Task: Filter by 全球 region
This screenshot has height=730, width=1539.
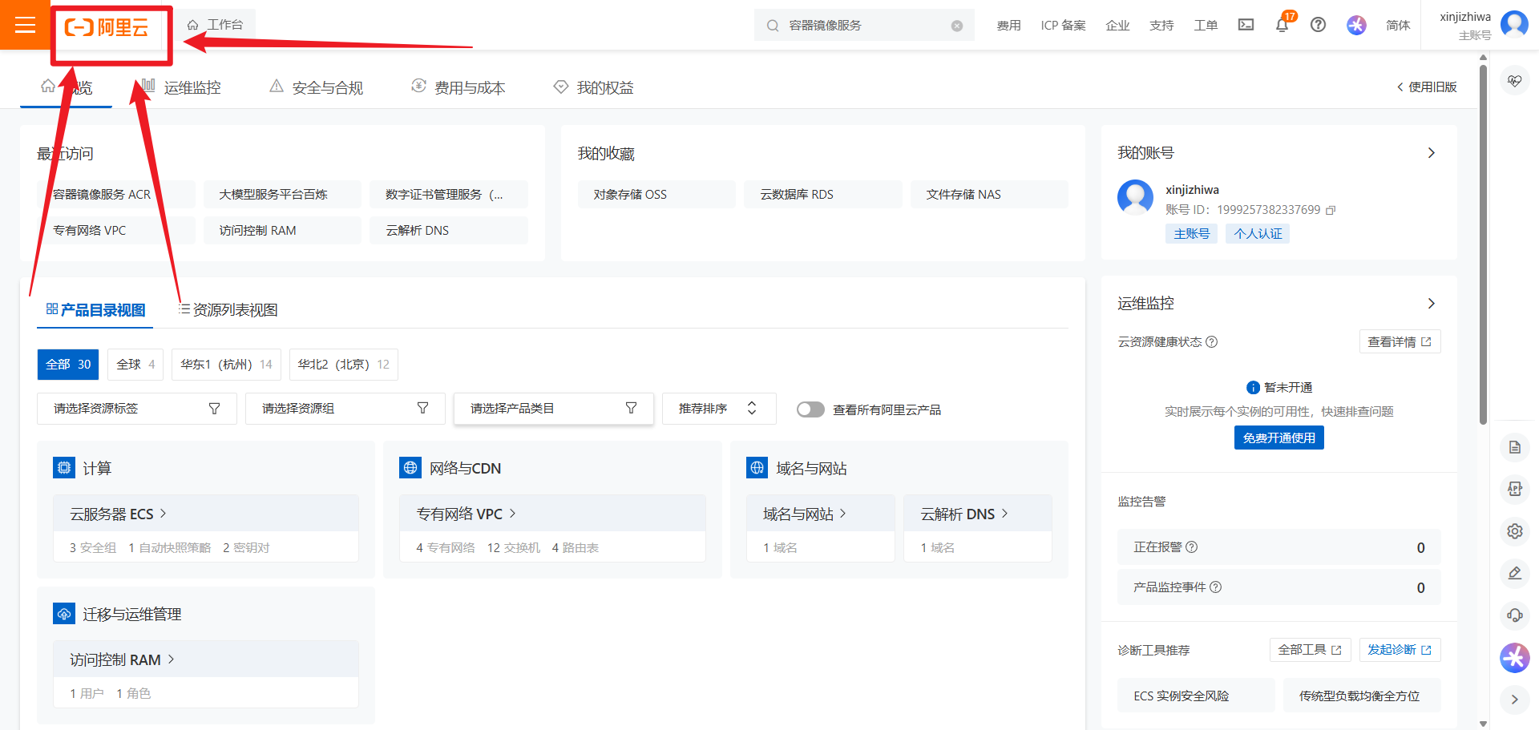Action: 135,365
